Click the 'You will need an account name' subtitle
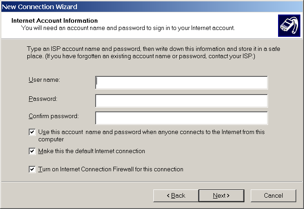The image size is (304, 209). tap(128, 28)
